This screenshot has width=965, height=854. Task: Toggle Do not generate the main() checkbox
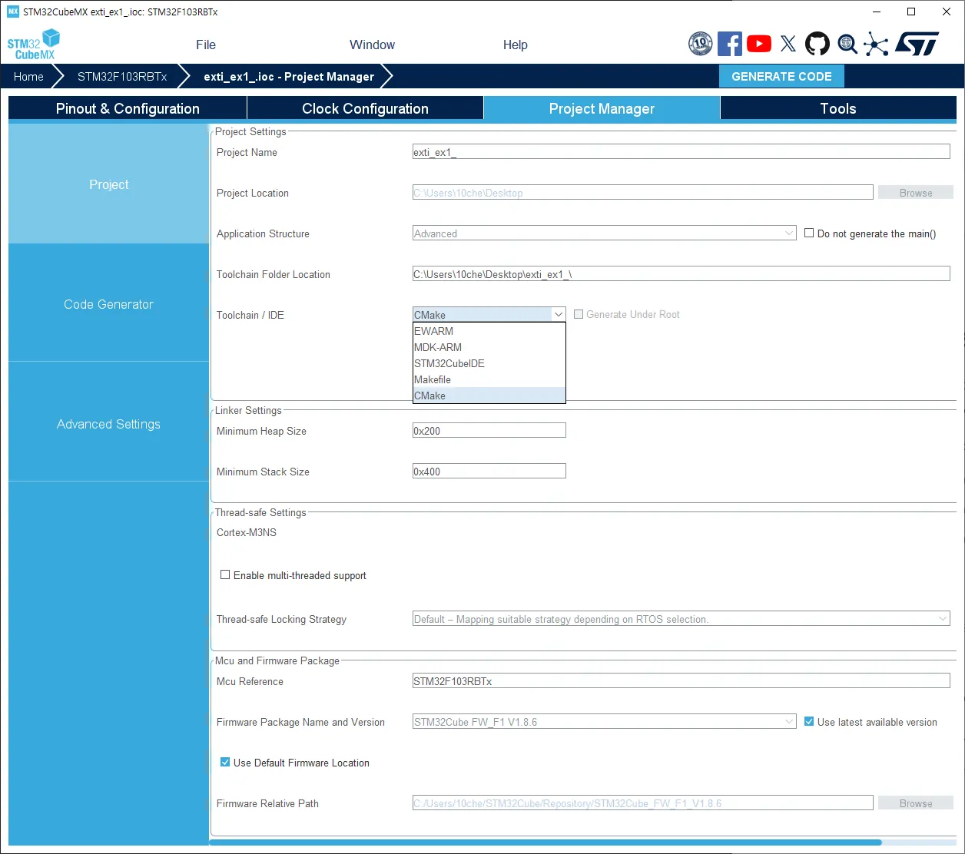809,233
